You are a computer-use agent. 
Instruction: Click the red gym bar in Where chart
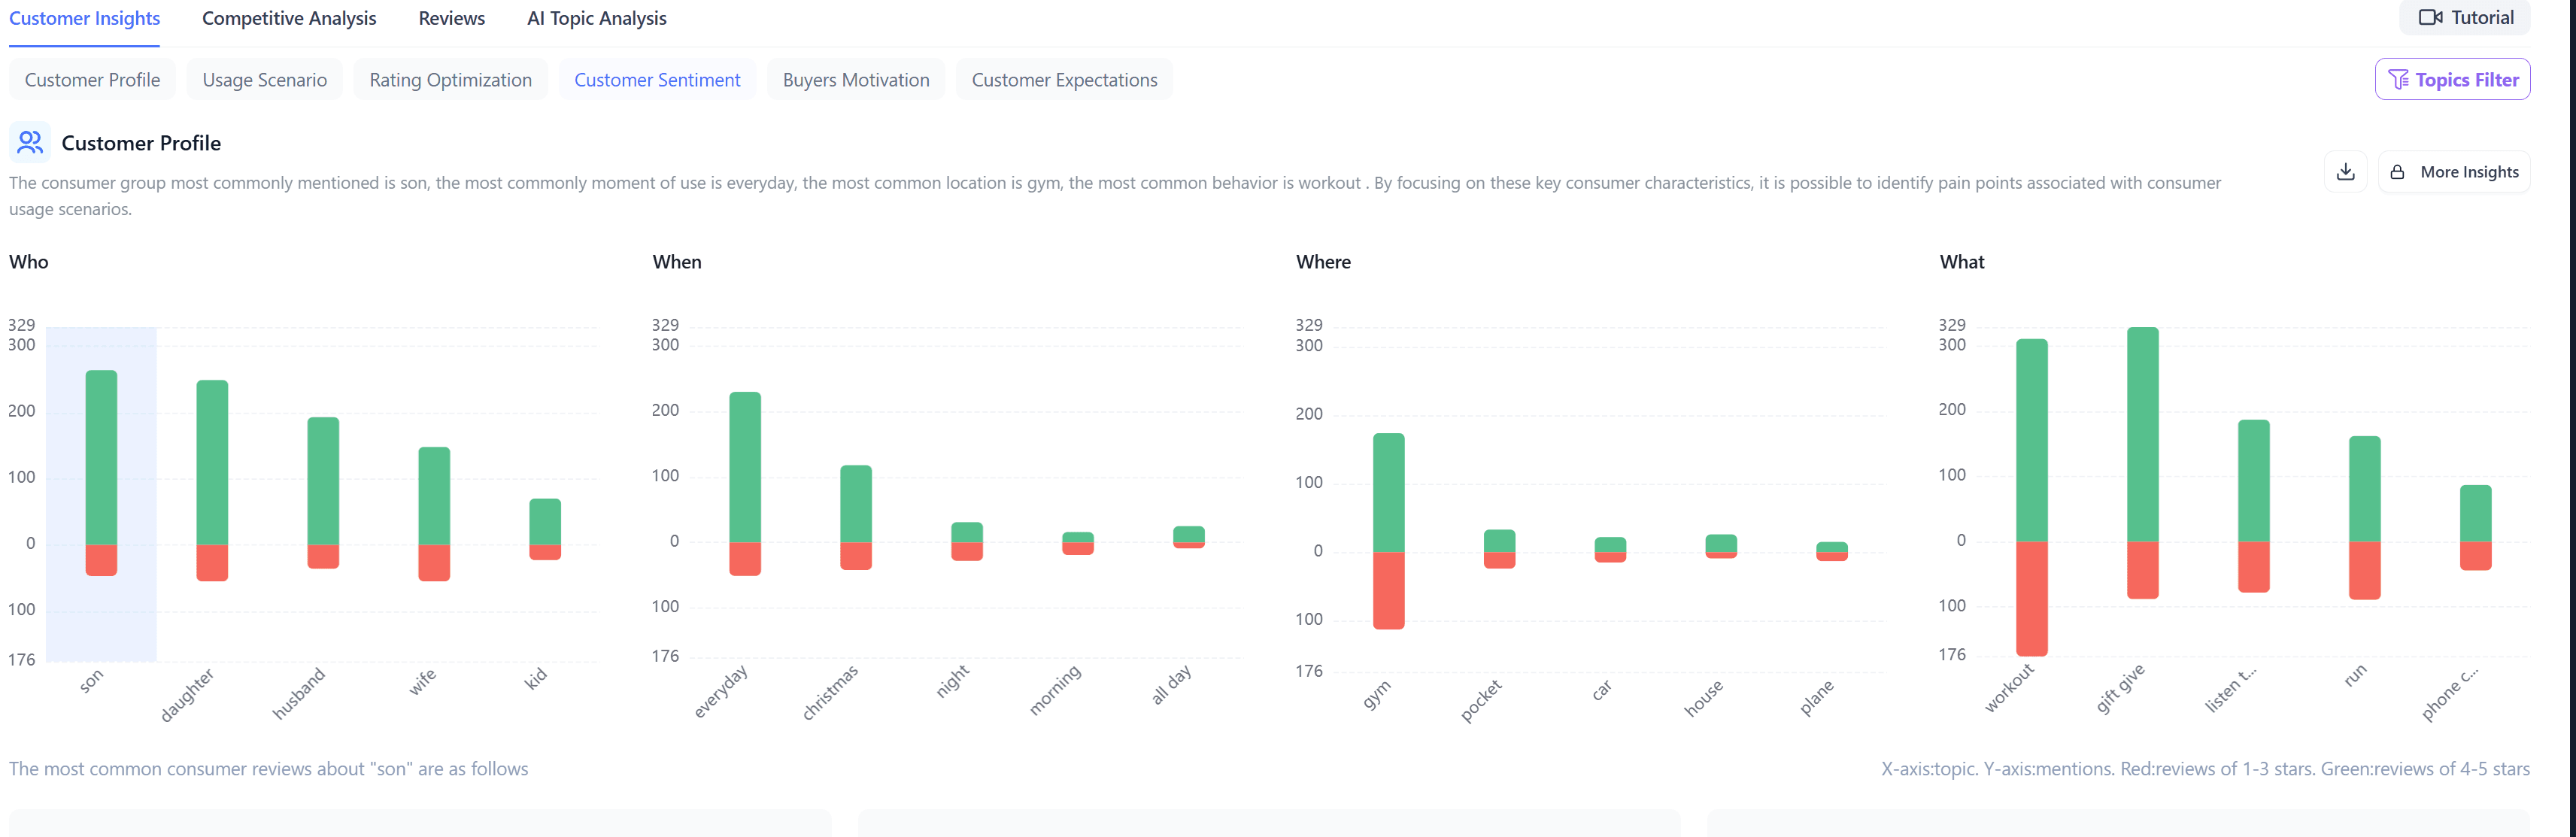tap(1388, 590)
